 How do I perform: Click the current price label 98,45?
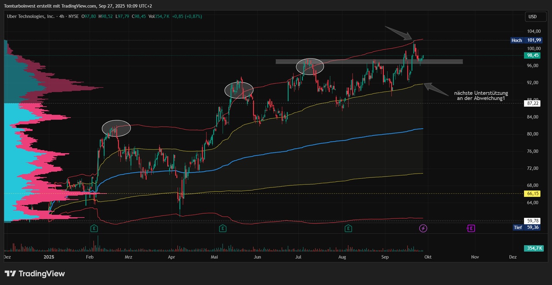tap(532, 56)
